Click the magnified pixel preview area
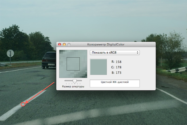The height and width of the screenshot is (125, 187). 73,64
